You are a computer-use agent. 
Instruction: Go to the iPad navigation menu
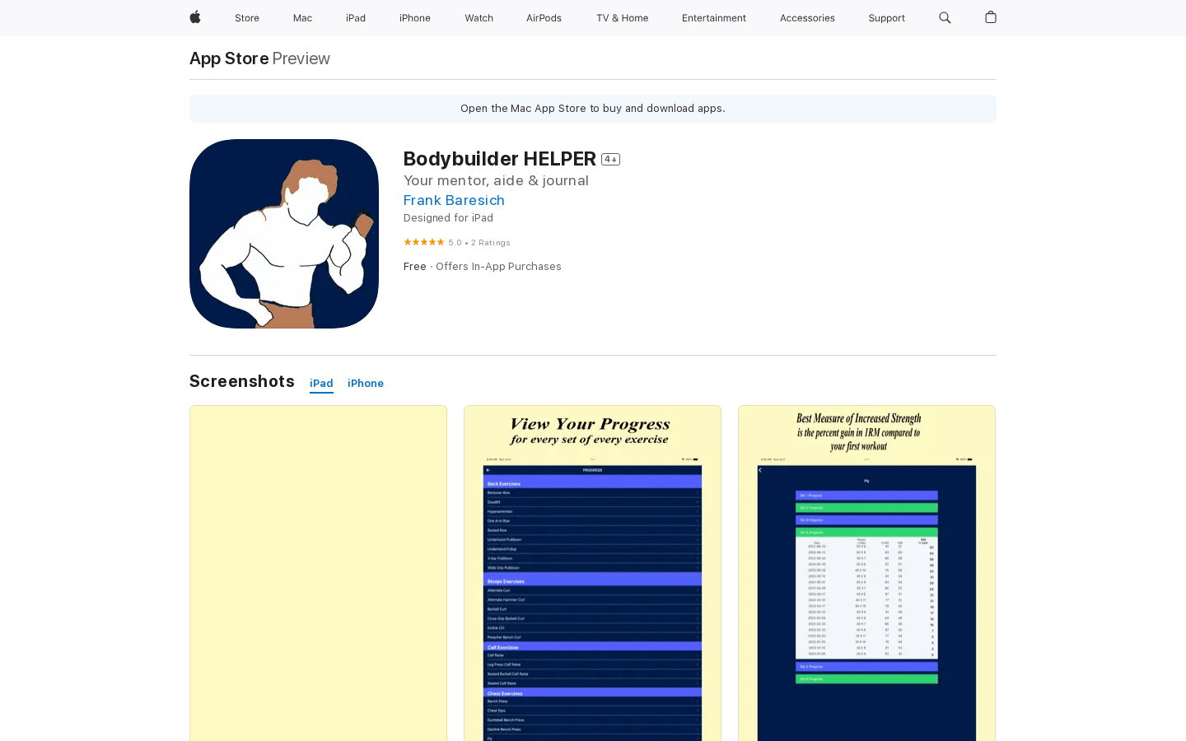coord(356,18)
